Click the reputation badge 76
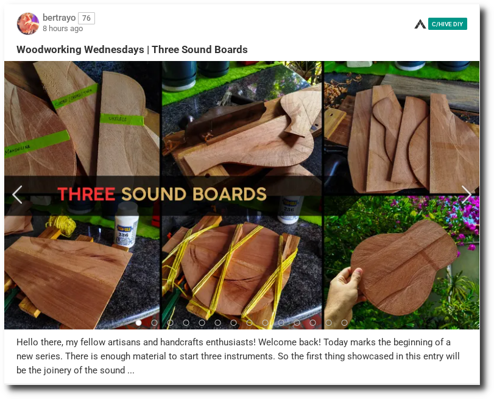 [86, 18]
